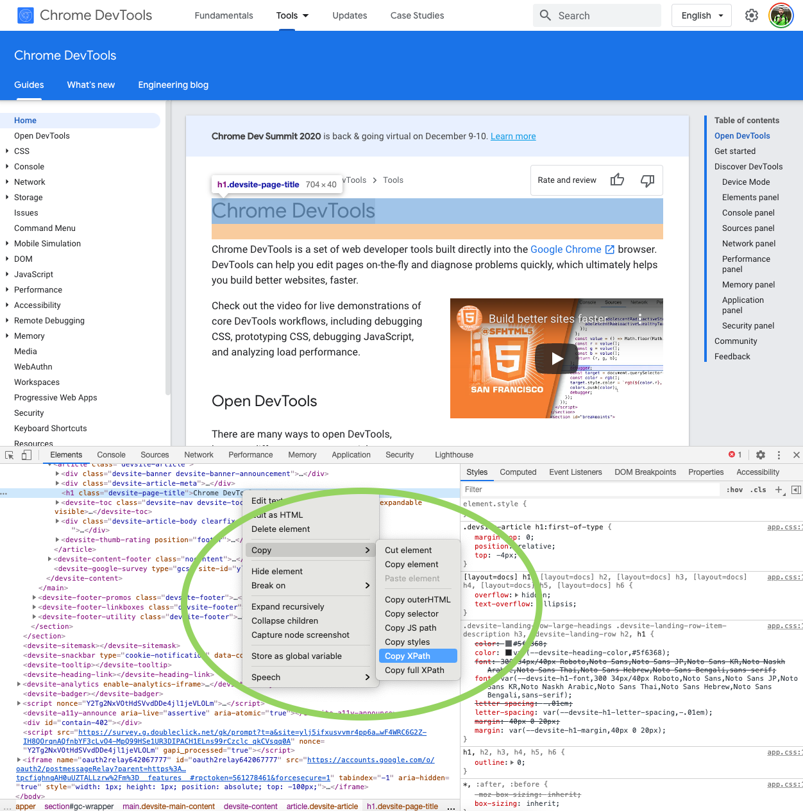Select Copy selector menu entry

click(x=418, y=613)
